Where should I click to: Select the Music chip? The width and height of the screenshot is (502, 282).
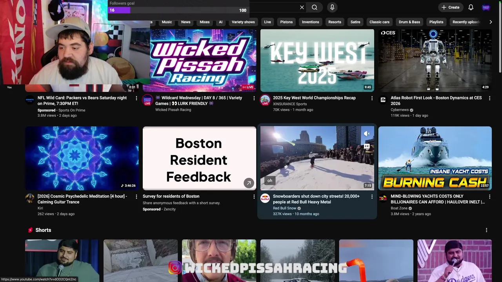pos(167,22)
